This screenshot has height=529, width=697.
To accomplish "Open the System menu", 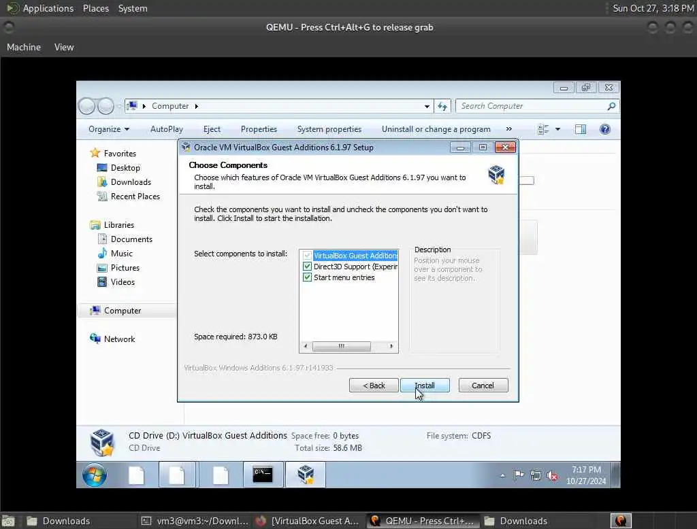I will (x=133, y=8).
